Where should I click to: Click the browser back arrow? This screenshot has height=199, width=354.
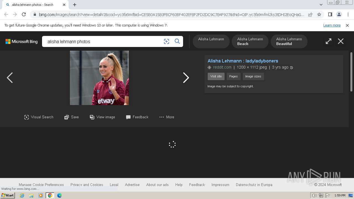6,14
